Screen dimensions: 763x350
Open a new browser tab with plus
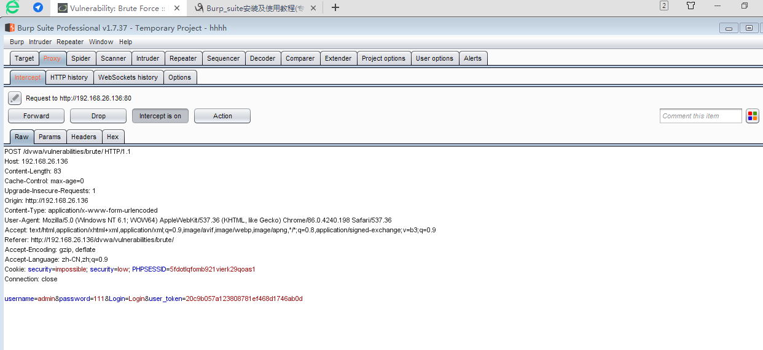(x=335, y=8)
